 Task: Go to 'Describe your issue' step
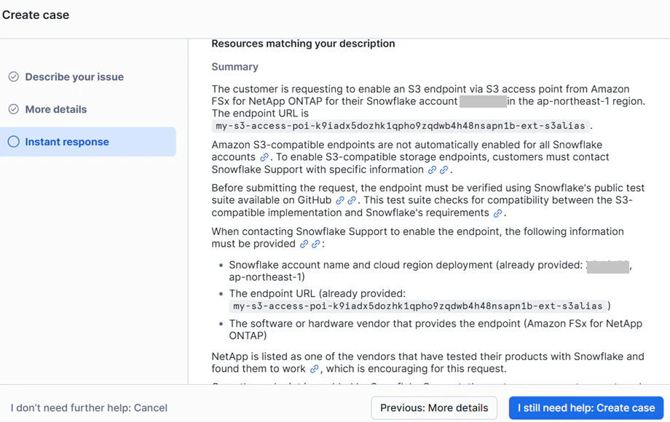(x=74, y=77)
